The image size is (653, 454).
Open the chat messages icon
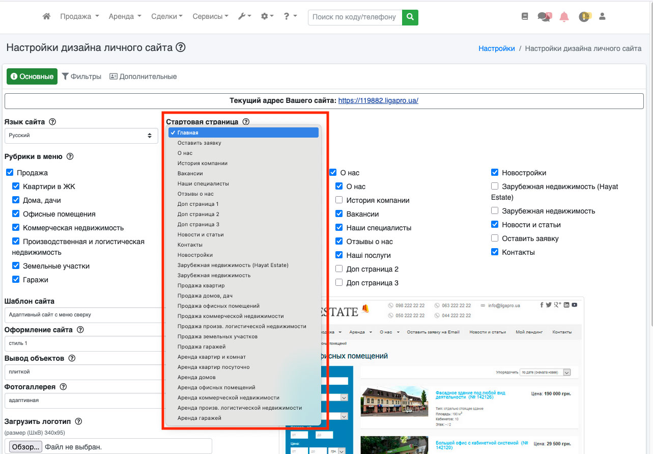click(544, 17)
